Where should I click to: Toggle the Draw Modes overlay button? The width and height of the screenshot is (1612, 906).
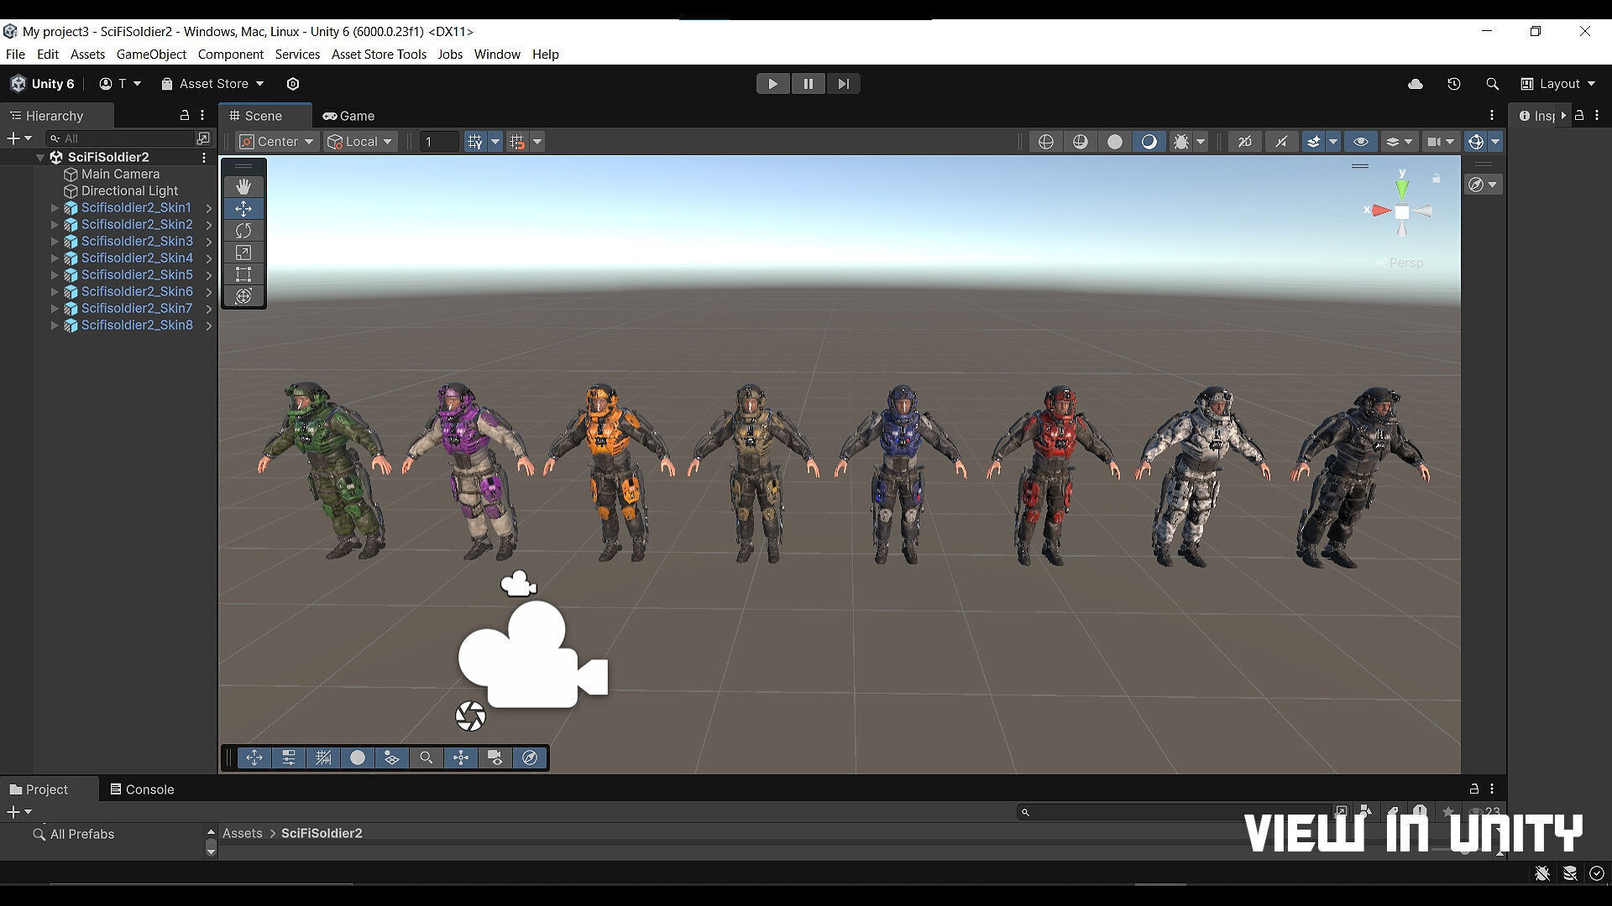358,758
